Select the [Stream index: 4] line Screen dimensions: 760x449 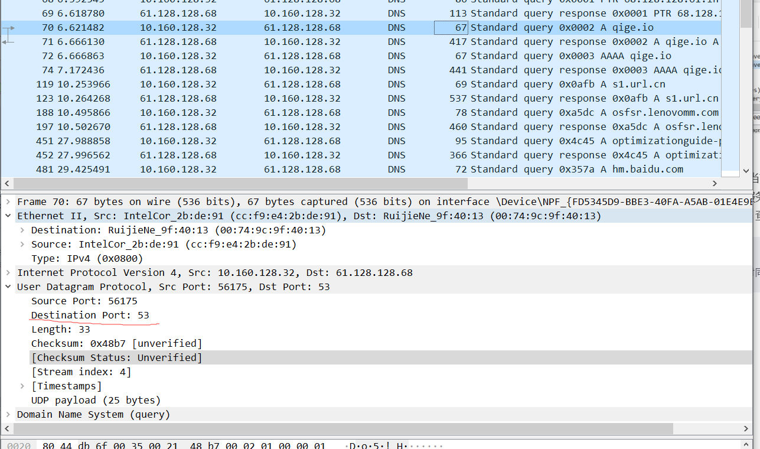coord(81,372)
